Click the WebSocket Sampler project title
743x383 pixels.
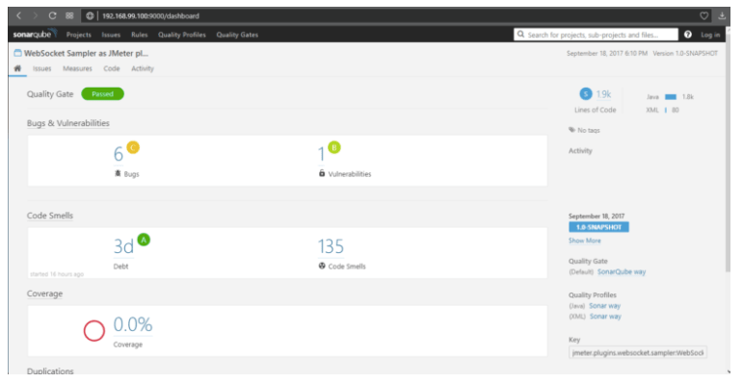(x=86, y=53)
